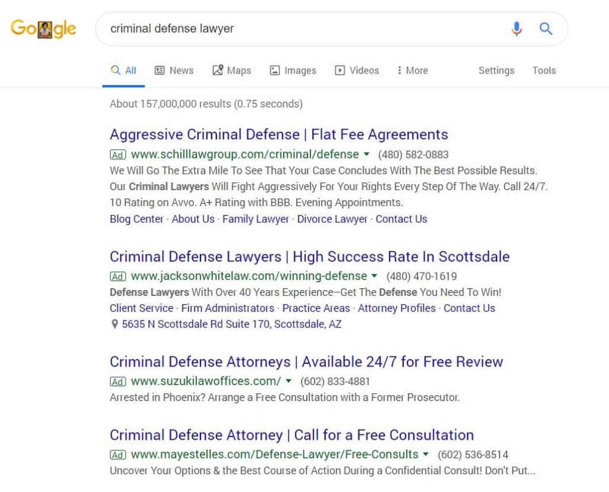Click the location pin beside Scottsdale address

coord(115,324)
